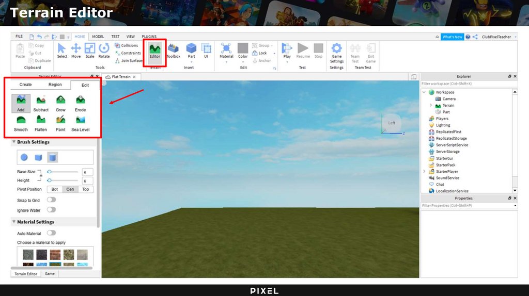Activate the Rotate tool

(x=104, y=51)
